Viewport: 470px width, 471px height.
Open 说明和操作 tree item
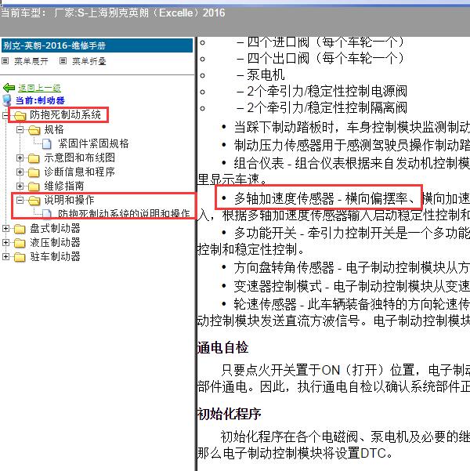coord(70,200)
